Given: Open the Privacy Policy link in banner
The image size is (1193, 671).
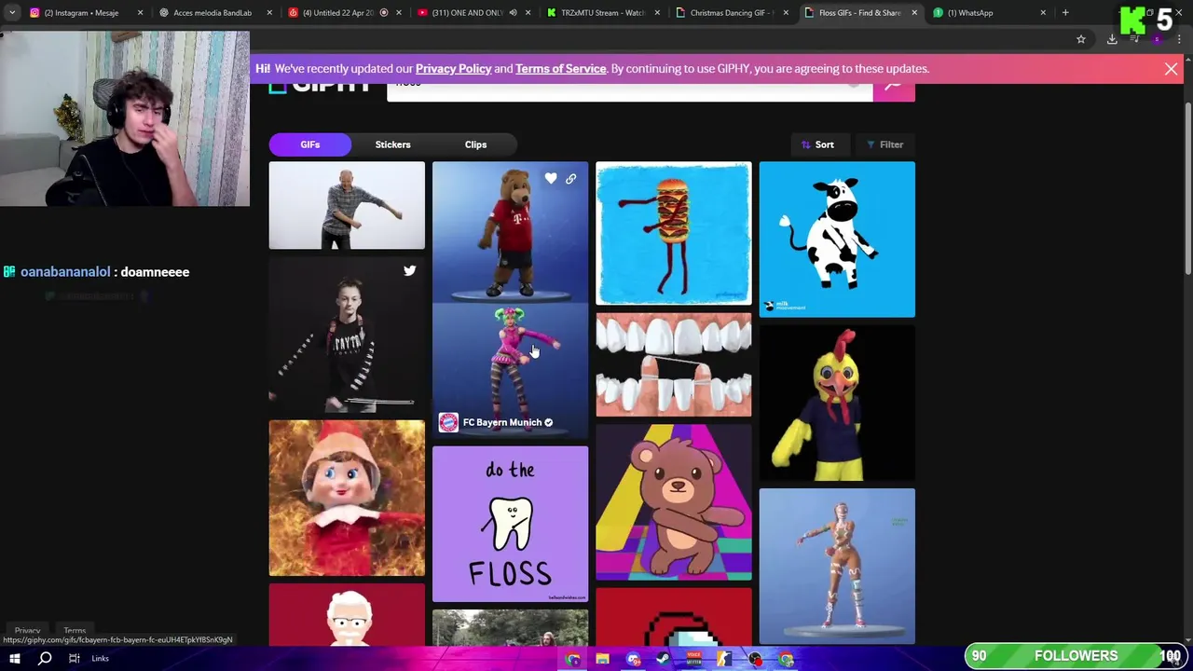Looking at the screenshot, I should pos(453,69).
